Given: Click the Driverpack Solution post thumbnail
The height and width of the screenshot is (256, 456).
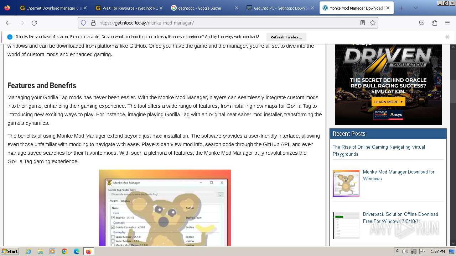Looking at the screenshot, I should tap(346, 225).
